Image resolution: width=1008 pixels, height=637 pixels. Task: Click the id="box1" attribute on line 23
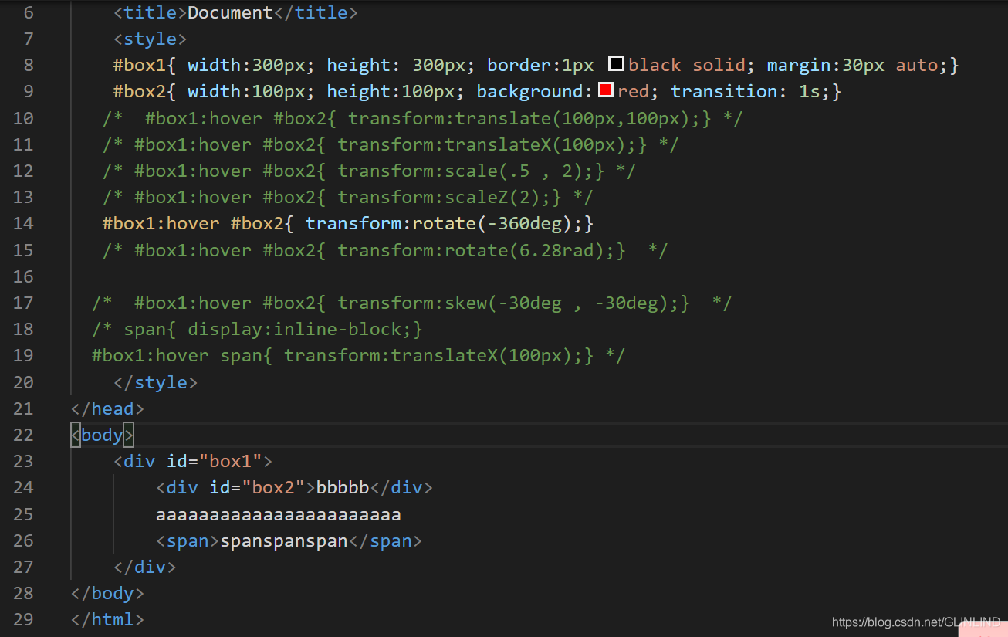coord(215,461)
